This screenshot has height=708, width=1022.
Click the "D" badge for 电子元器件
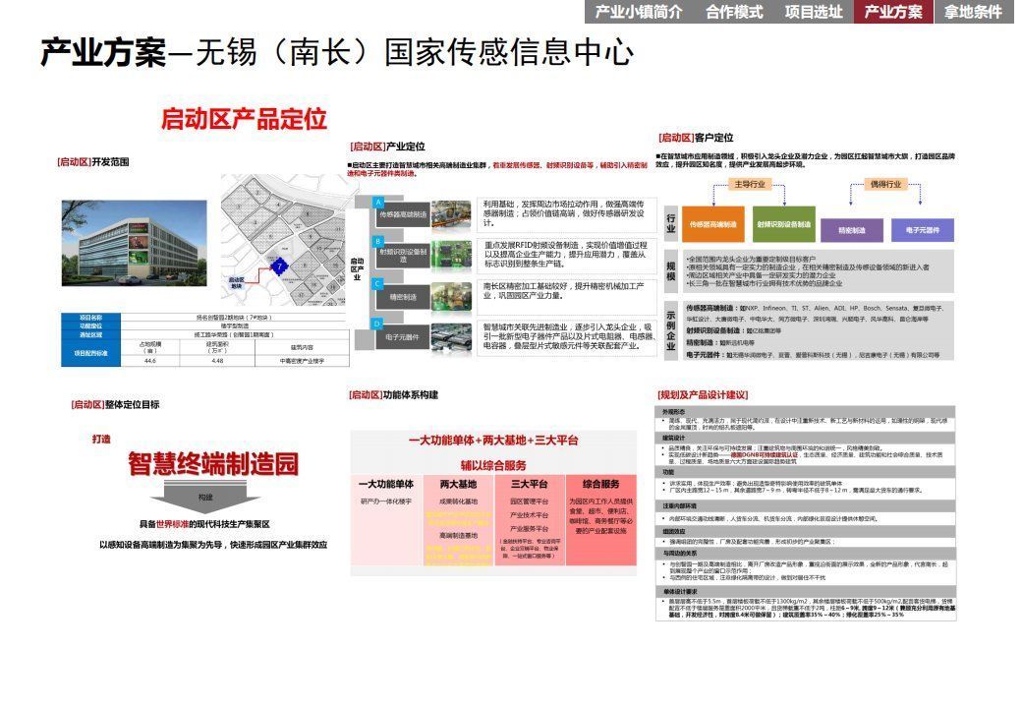pos(375,324)
